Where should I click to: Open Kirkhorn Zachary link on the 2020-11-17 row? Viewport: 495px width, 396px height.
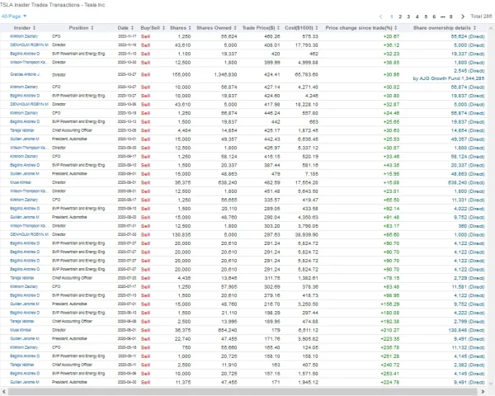[24, 36]
